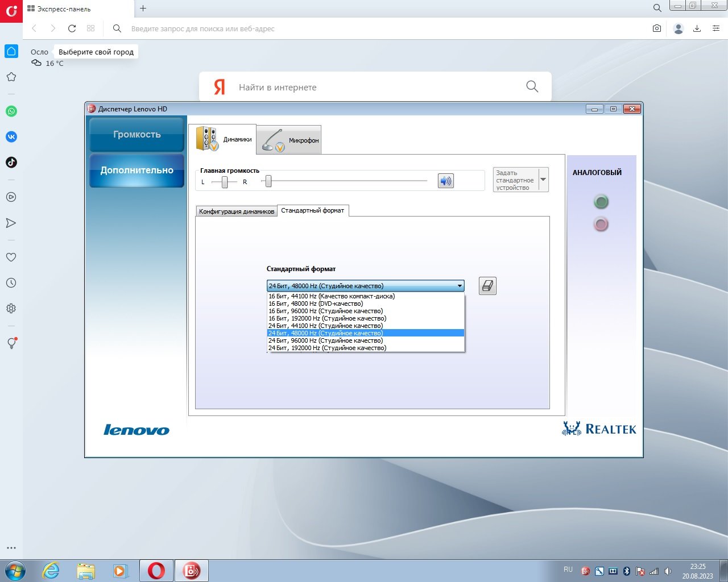Click the eraser icon beside the format dropdown
Image resolution: width=728 pixels, height=582 pixels.
[487, 286]
